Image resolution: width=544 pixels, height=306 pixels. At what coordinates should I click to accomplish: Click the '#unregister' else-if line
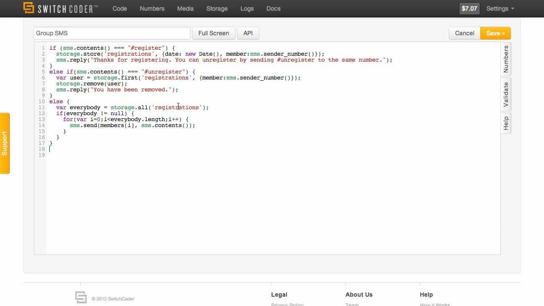pos(122,72)
